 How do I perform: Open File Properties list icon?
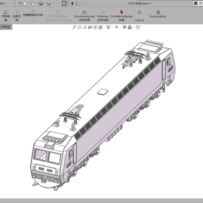click(x=78, y=3)
